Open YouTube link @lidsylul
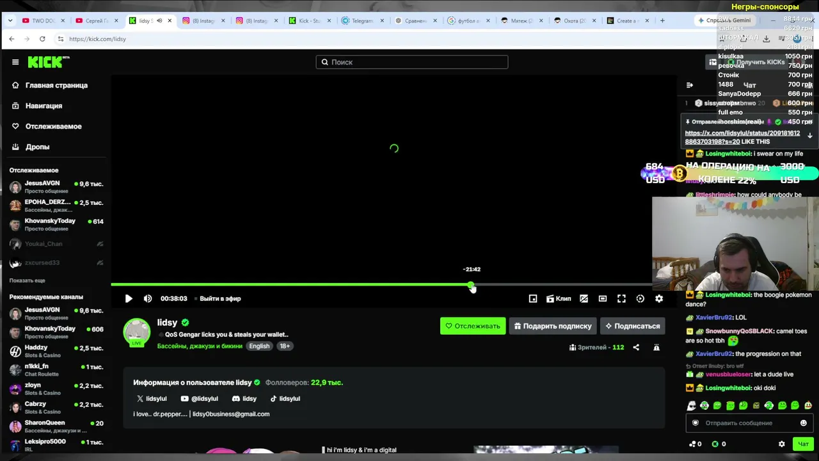 coord(200,398)
